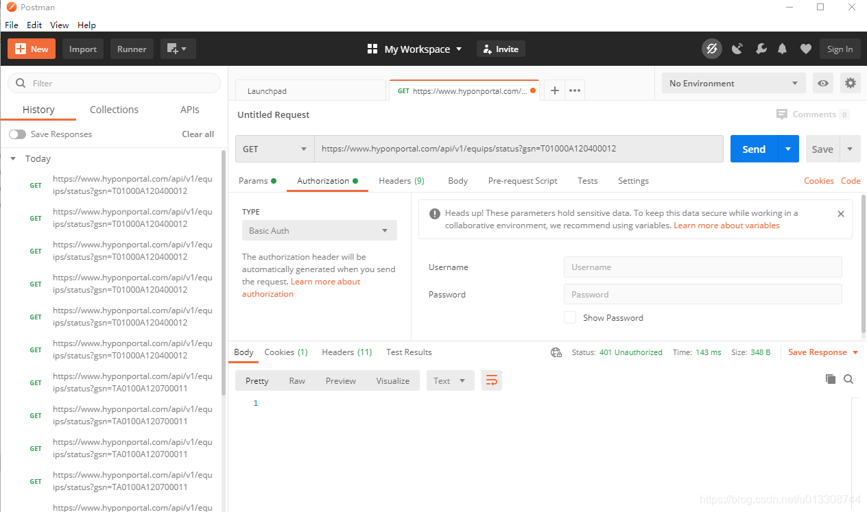
Task: Open the Params request tab
Action: (257, 181)
